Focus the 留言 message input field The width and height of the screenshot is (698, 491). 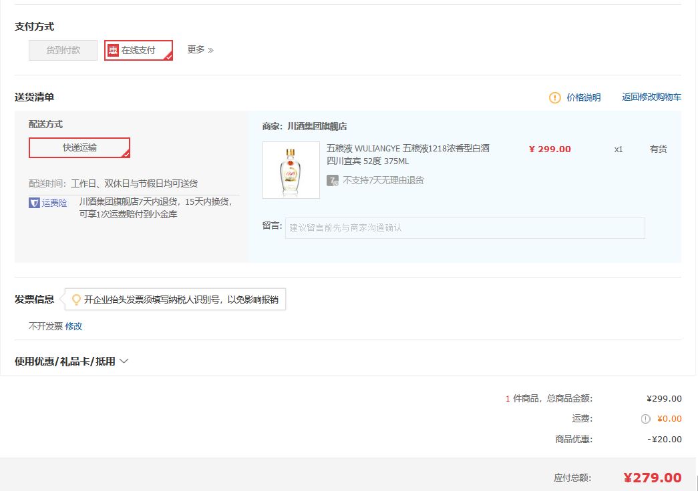465,227
